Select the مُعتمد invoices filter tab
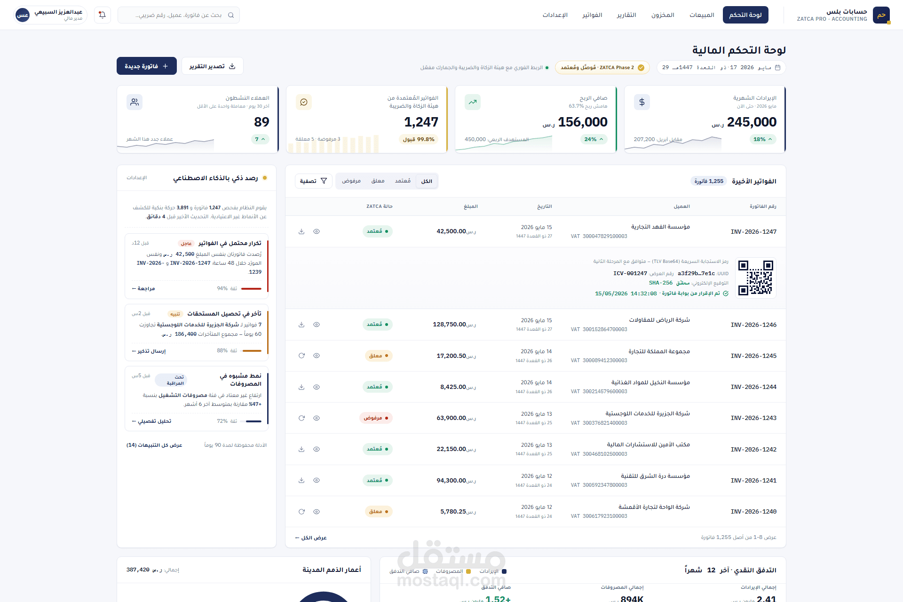The image size is (903, 602). click(x=403, y=181)
